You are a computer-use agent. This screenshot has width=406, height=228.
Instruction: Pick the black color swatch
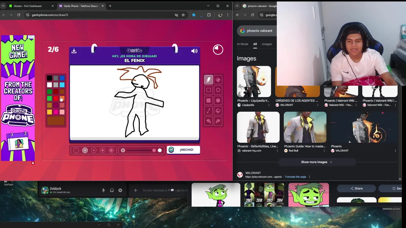[49, 78]
